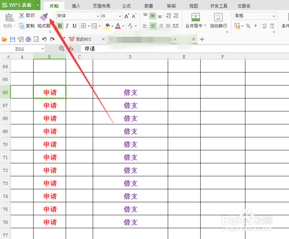Increase font size with A+ icon
Viewport: 289px width, 239px height.
[127, 16]
